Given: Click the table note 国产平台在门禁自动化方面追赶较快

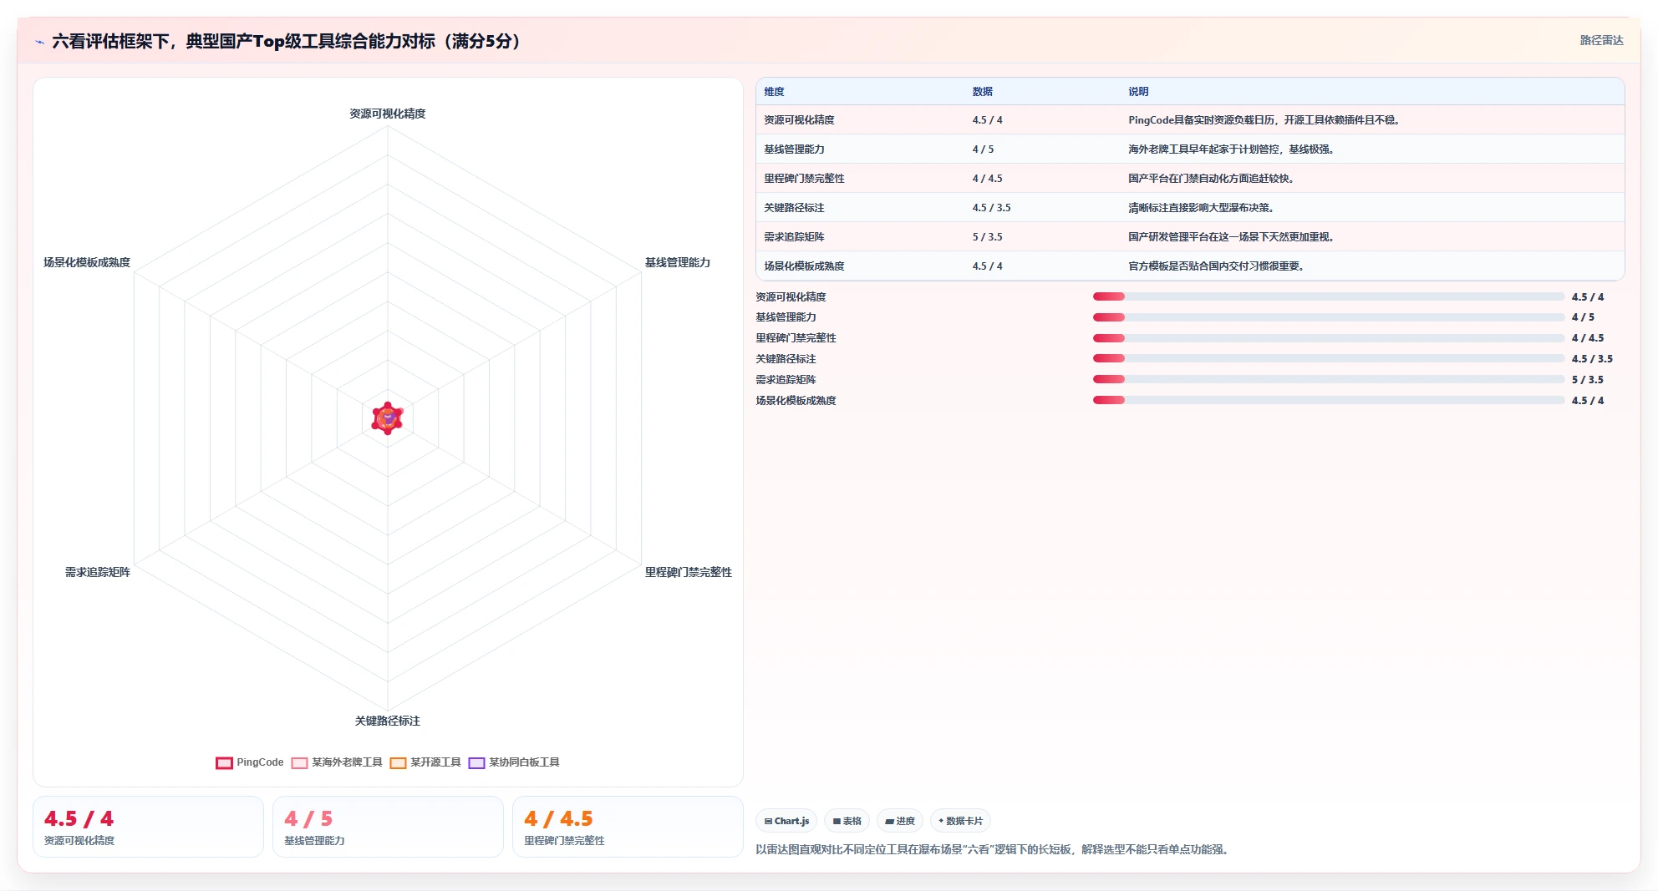Looking at the screenshot, I should pos(1211,179).
